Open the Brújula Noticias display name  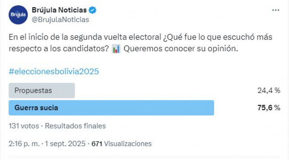pyautogui.click(x=59, y=10)
